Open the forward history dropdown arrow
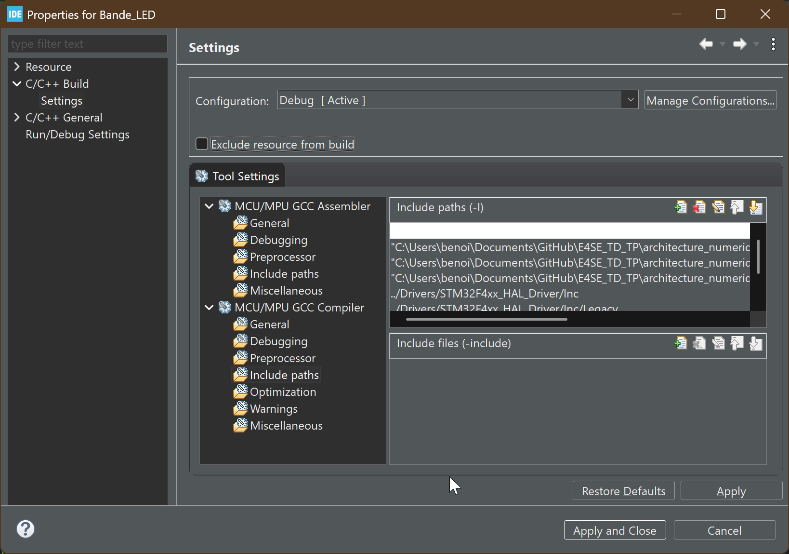789x554 pixels. 756,44
